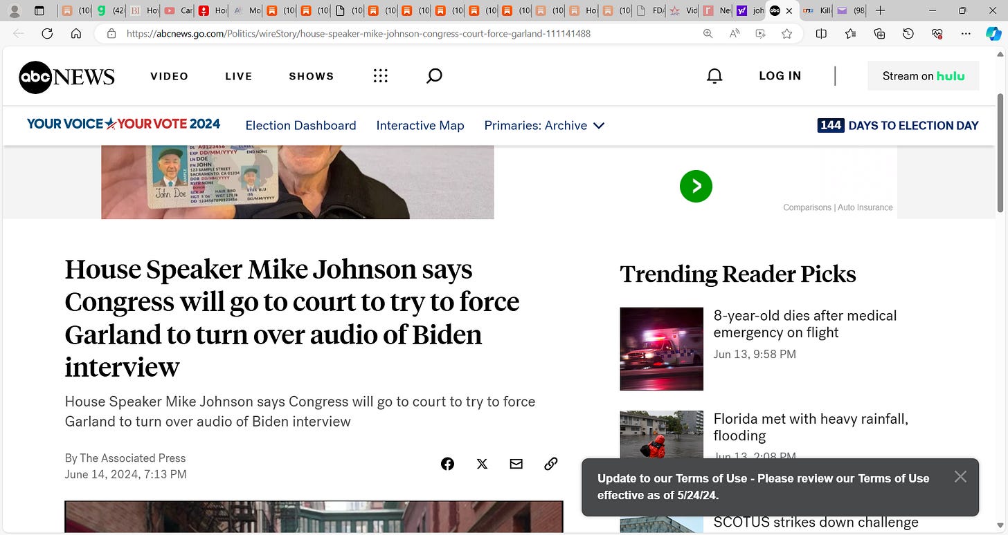Image resolution: width=1008 pixels, height=535 pixels.
Task: Open the Interactive Map
Action: tap(420, 125)
